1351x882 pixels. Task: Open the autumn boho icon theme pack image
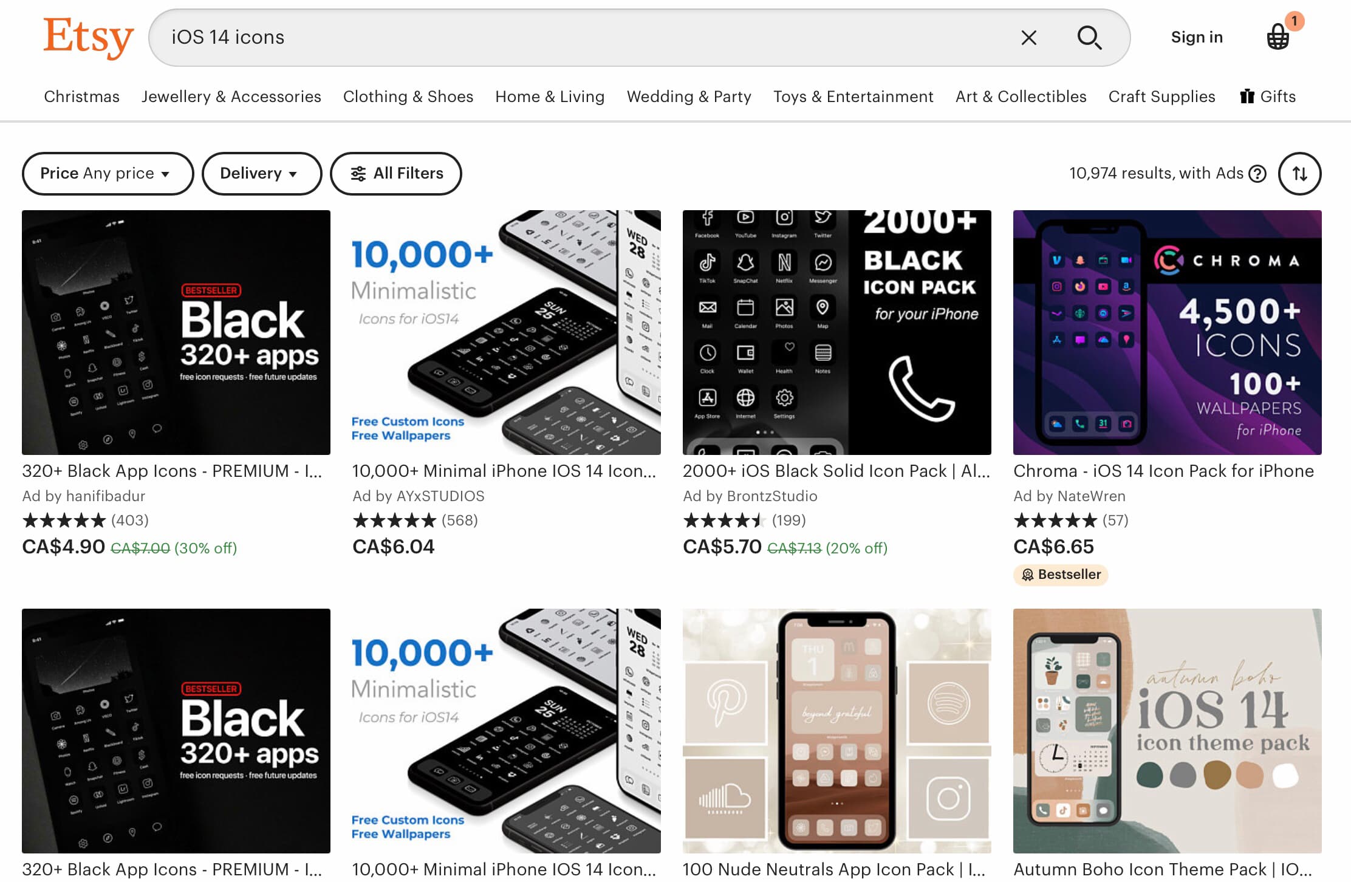(1167, 731)
